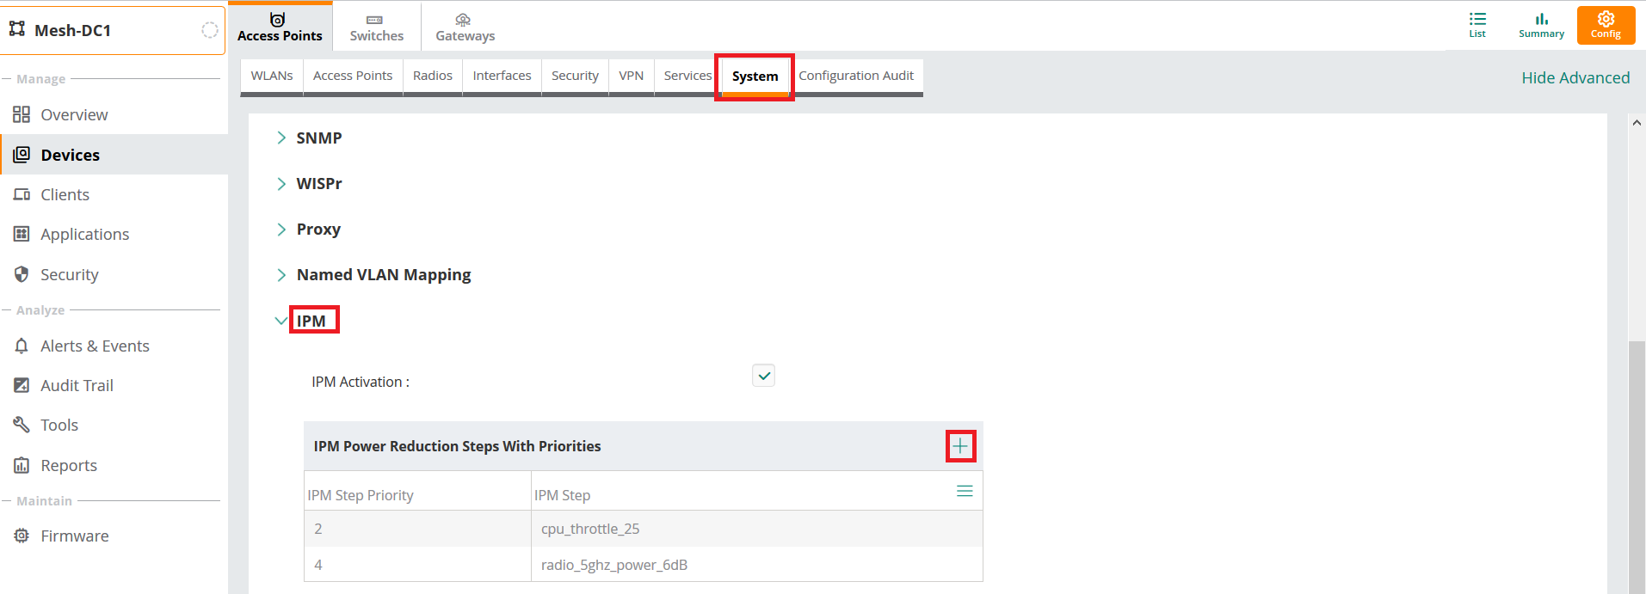Open Audit Trail in the sidebar
This screenshot has width=1646, height=594.
pos(77,385)
